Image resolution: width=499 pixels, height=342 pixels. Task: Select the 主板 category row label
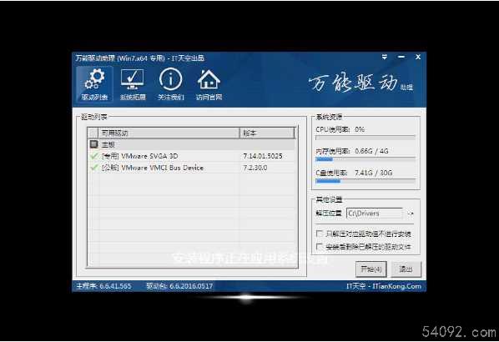108,145
